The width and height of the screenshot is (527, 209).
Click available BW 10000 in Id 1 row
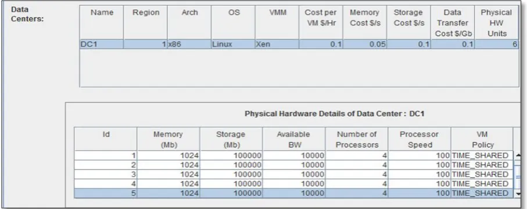pyautogui.click(x=294, y=155)
